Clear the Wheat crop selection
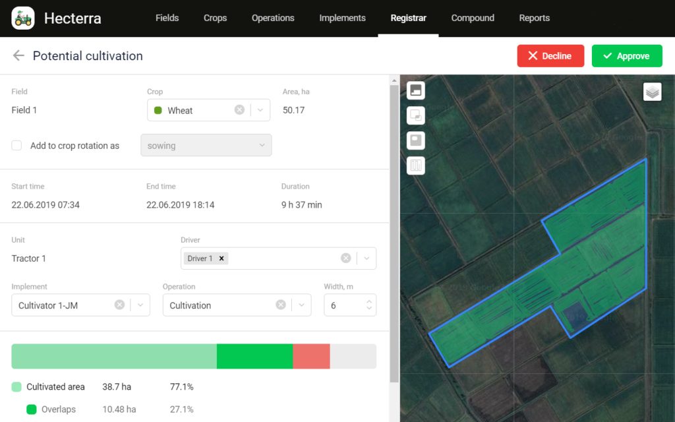Image resolution: width=675 pixels, height=422 pixels. (239, 110)
